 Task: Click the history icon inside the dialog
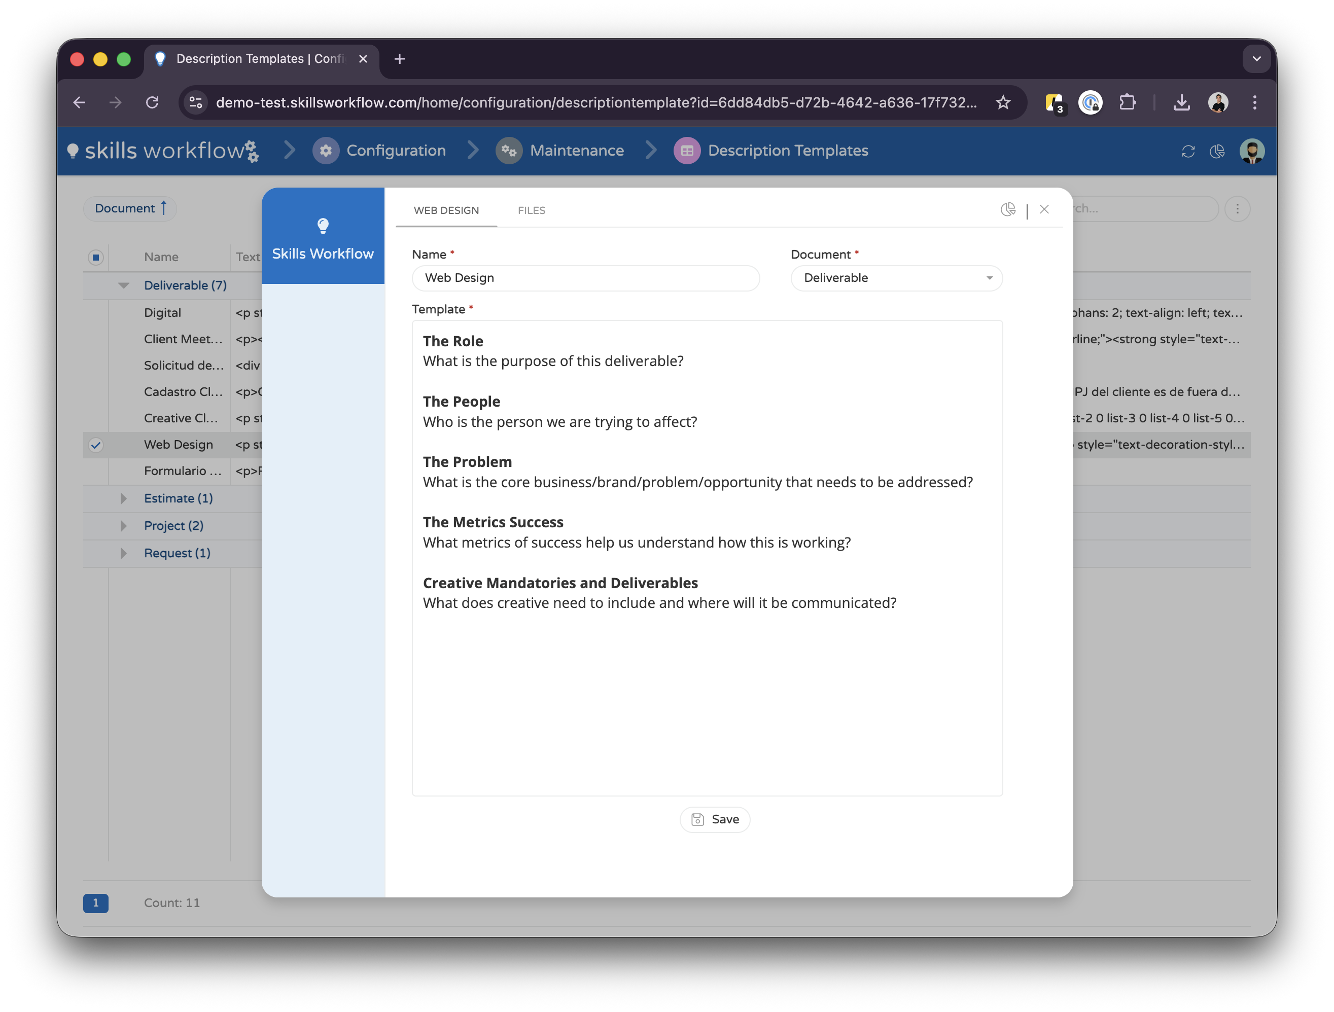[x=1008, y=209]
